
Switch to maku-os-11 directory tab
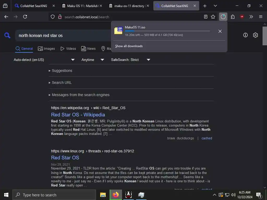(x=129, y=6)
